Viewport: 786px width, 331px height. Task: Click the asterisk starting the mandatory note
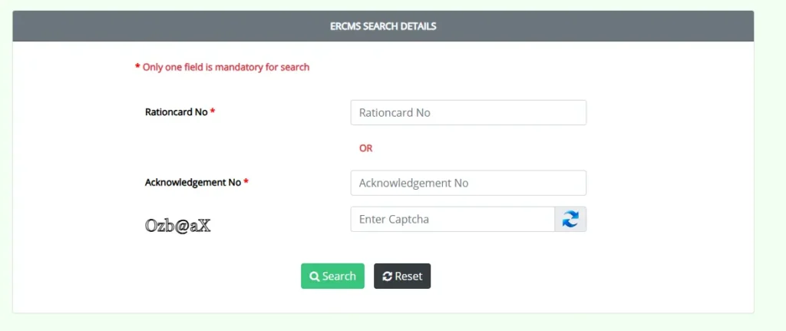(x=137, y=68)
